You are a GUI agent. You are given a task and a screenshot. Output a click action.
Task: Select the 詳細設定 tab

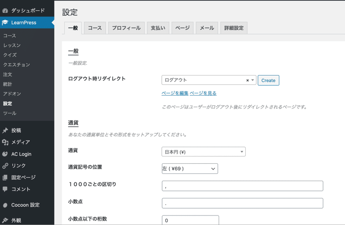click(x=234, y=28)
